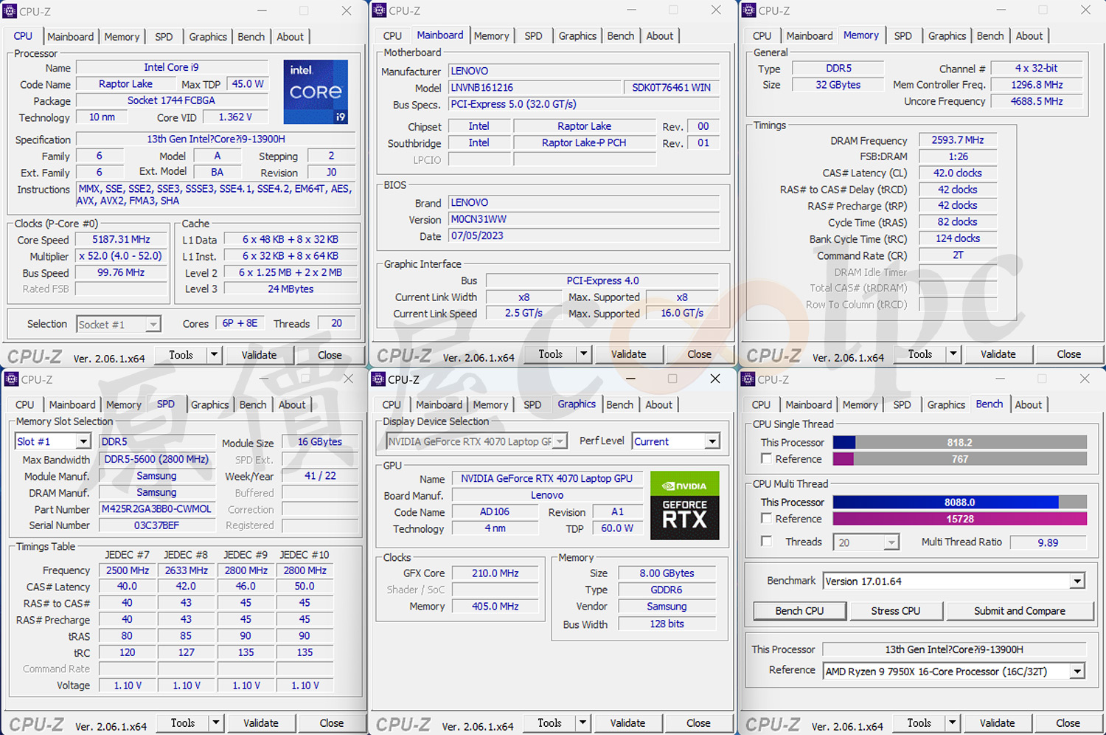The width and height of the screenshot is (1106, 735).
Task: Expand Tools arrow in Mainboard window
Action: [x=584, y=354]
